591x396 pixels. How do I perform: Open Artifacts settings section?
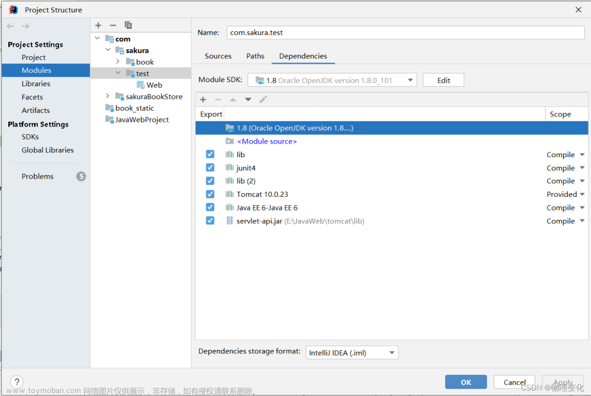tap(35, 111)
